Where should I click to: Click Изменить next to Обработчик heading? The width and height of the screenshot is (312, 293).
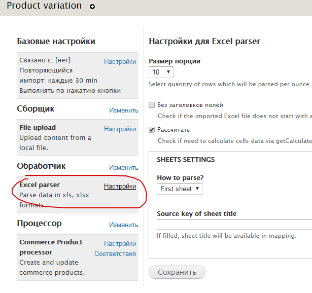coord(123,167)
